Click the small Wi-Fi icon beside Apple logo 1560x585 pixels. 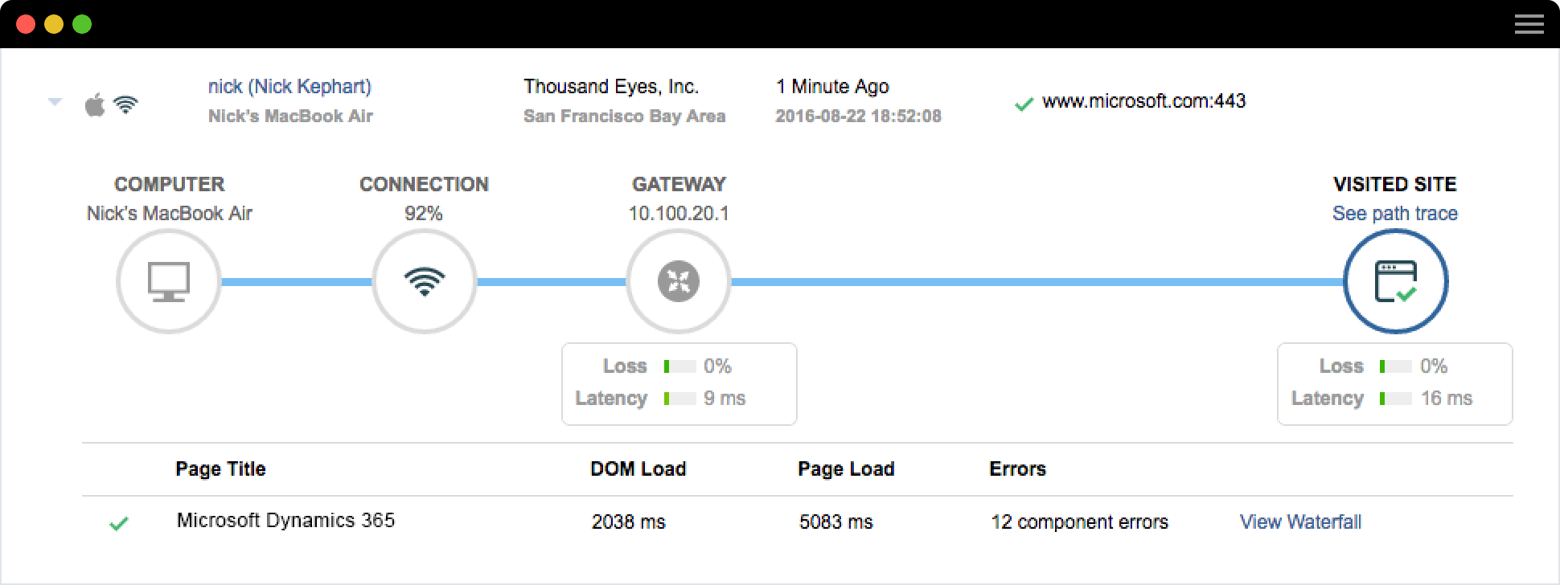tap(125, 105)
